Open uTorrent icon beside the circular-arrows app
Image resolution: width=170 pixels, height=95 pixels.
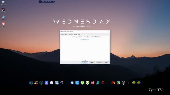click(82, 83)
